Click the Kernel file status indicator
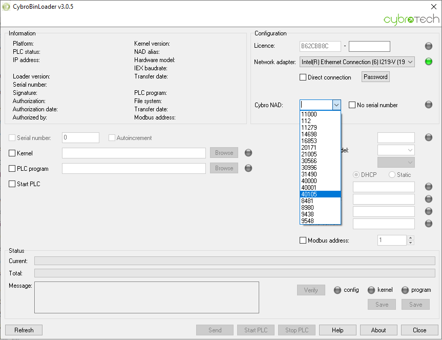The image size is (442, 340). click(x=248, y=153)
